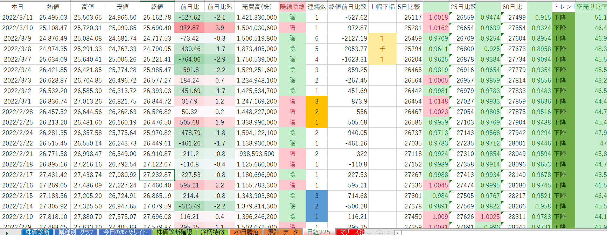Select the orange 連続数 cell in the 2022/3/1 row
This screenshot has width=607, height=235.
316,101
